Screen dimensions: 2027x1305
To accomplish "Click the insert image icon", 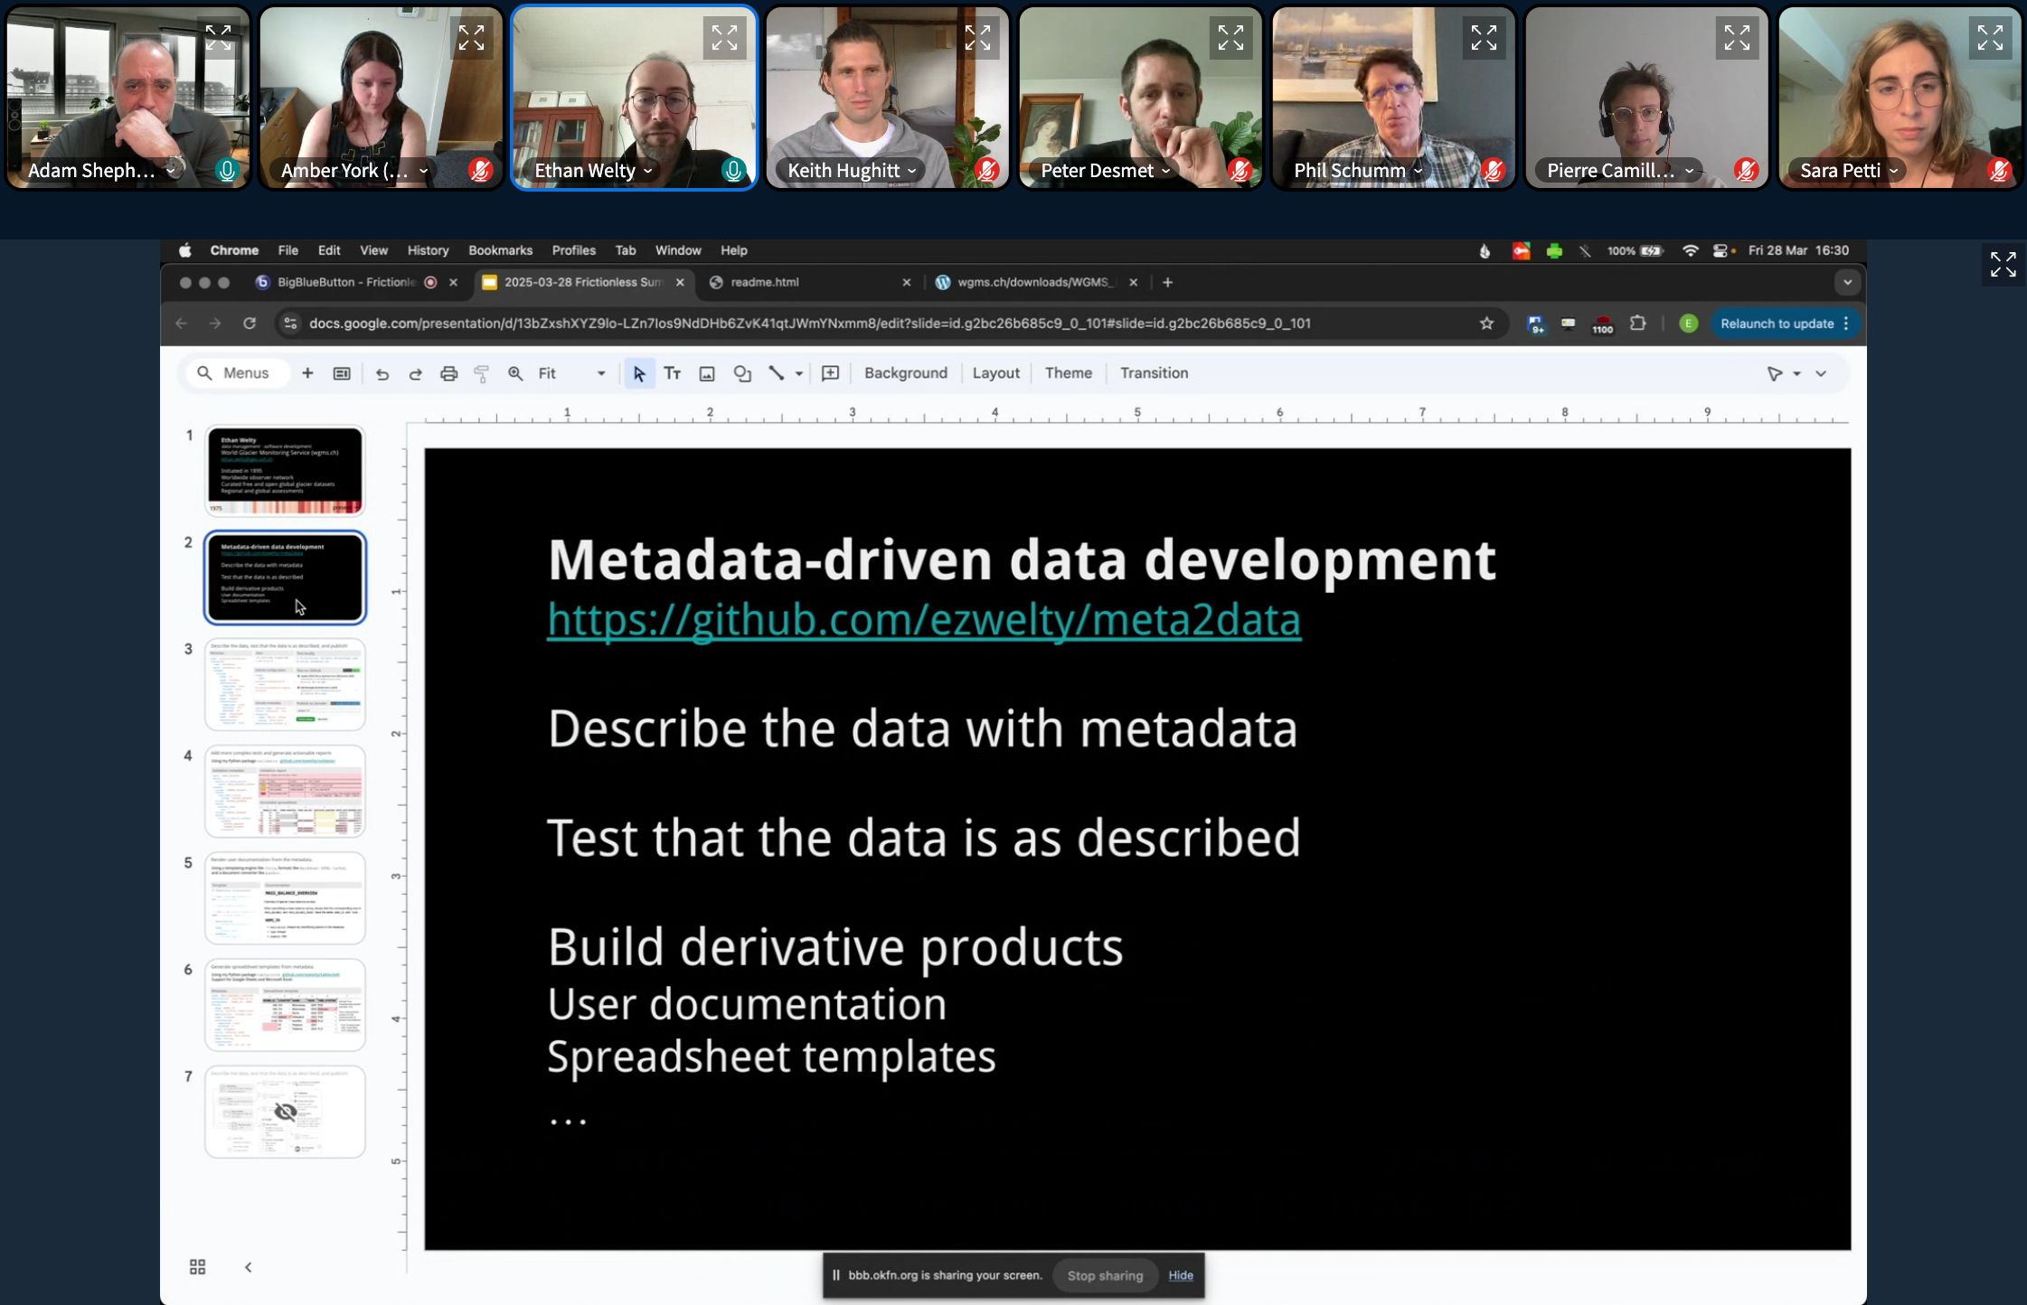I will tap(707, 373).
